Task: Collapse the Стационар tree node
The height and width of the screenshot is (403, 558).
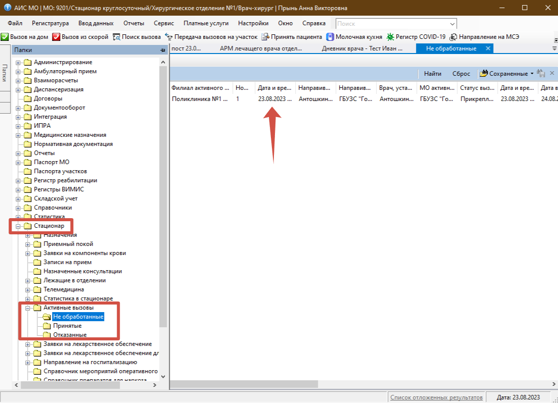Action: coord(18,226)
